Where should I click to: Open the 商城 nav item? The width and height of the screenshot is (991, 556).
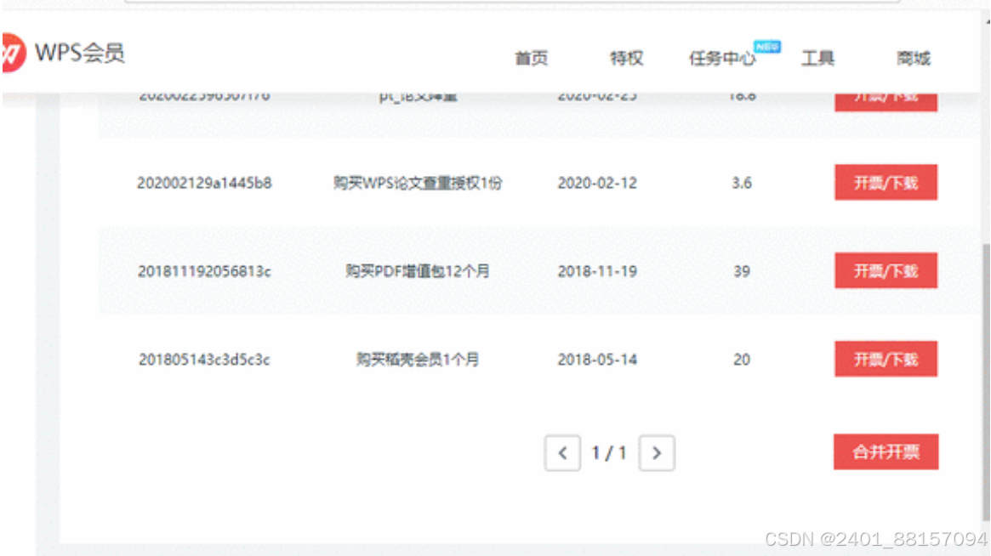[914, 58]
